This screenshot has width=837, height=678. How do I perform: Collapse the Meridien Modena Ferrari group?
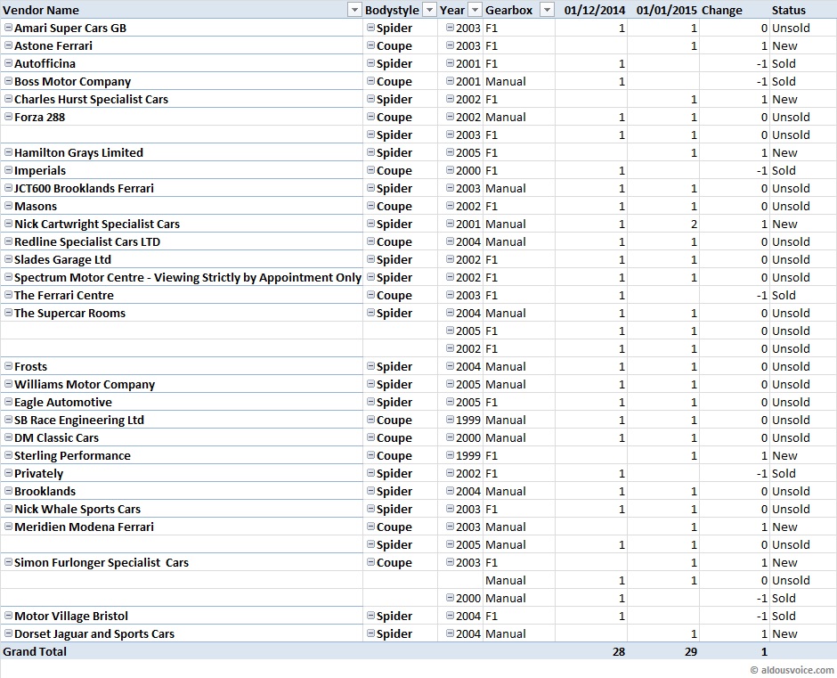(x=8, y=527)
